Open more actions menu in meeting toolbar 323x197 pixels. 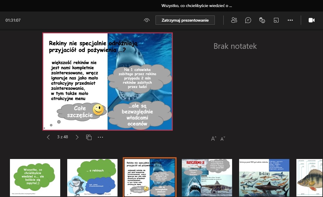click(x=290, y=20)
